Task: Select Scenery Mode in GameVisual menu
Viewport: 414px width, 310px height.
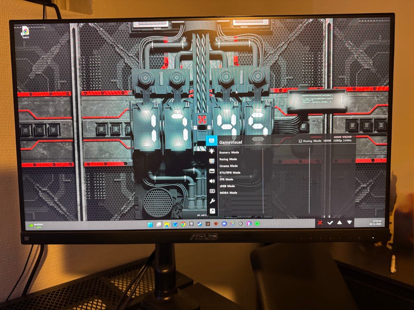Action: click(x=229, y=152)
